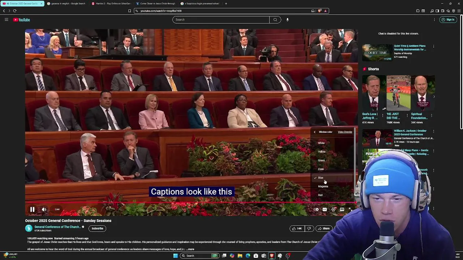
Task: Open the Windows Start menu
Action: (x=175, y=256)
